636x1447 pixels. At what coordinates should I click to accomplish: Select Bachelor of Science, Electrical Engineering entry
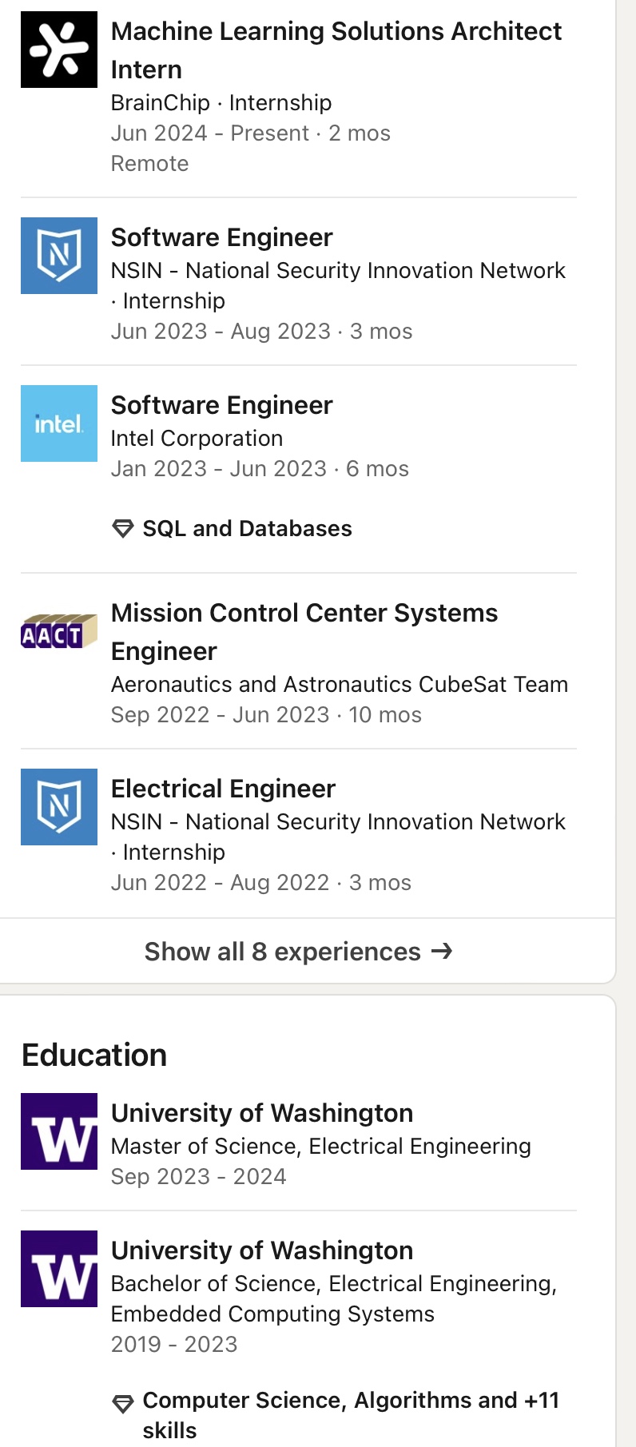(x=333, y=1284)
